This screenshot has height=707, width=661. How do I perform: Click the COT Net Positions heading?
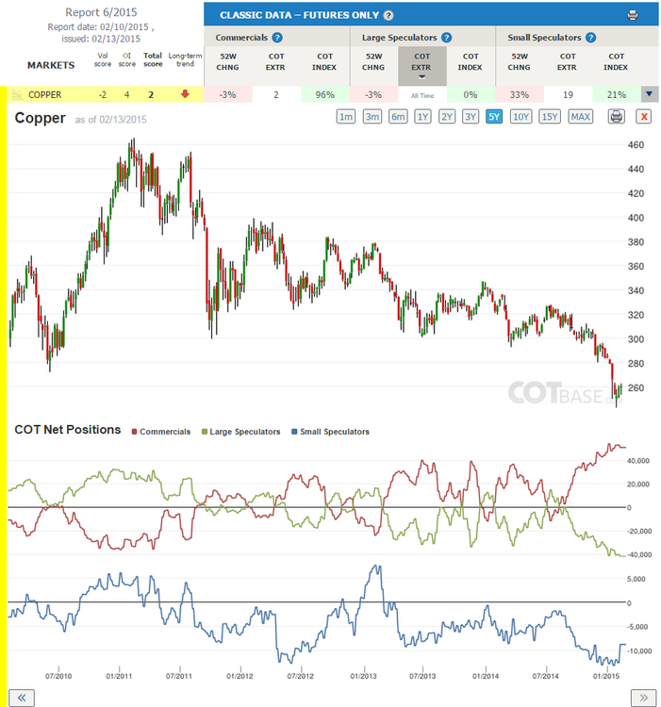point(68,430)
